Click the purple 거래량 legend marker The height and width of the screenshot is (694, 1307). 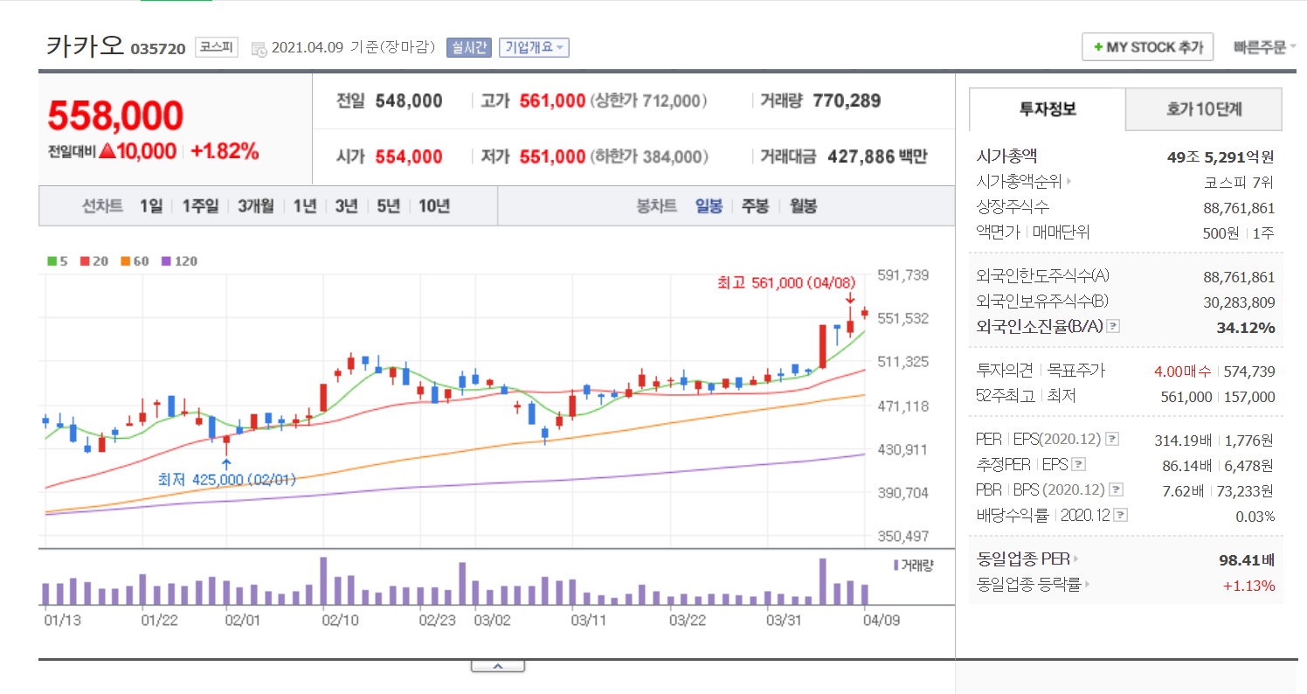point(896,566)
